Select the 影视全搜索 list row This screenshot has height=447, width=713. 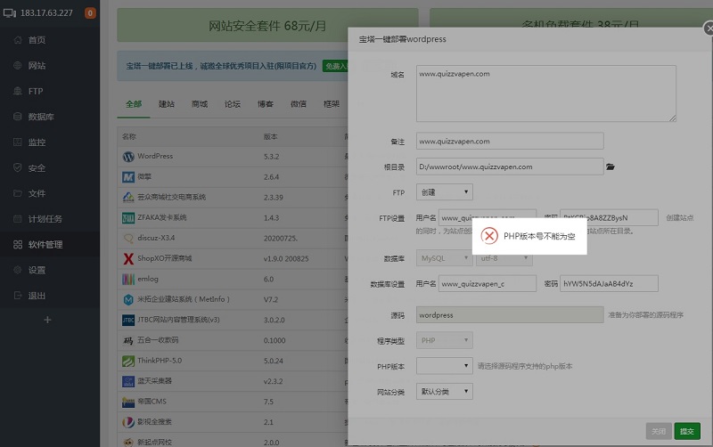click(x=233, y=422)
